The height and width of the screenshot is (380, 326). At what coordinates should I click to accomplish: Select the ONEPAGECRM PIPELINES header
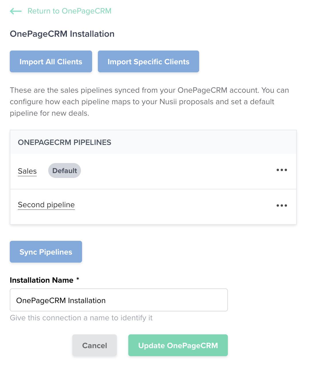click(65, 142)
